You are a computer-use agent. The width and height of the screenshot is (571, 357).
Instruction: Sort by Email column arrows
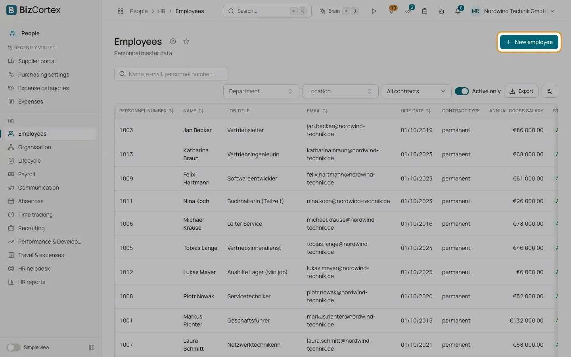pyautogui.click(x=325, y=111)
